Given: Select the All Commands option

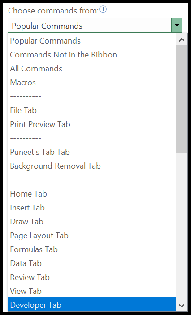Looking at the screenshot, I should pos(92,69).
